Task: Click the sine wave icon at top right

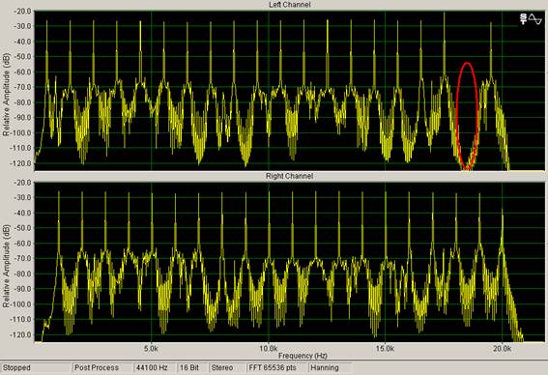Action: (535, 19)
